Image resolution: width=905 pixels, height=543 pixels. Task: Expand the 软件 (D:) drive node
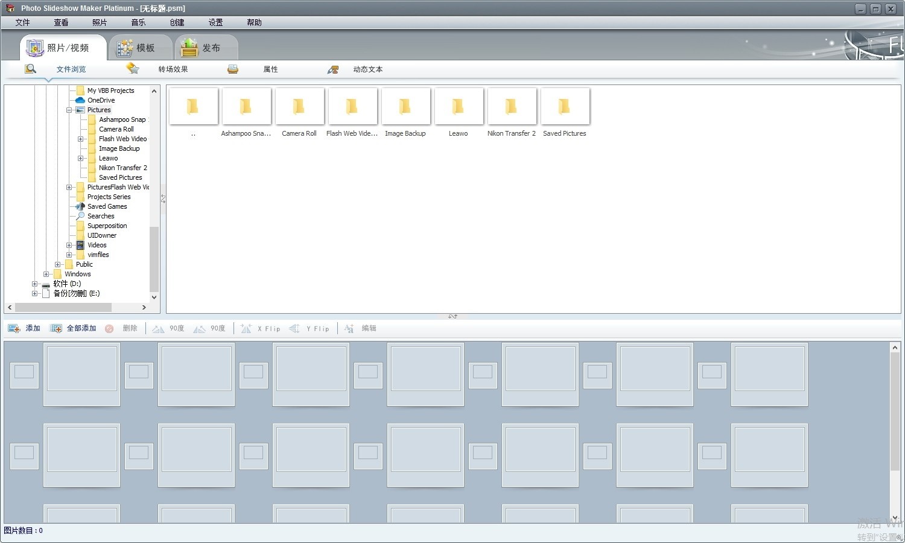pos(34,284)
